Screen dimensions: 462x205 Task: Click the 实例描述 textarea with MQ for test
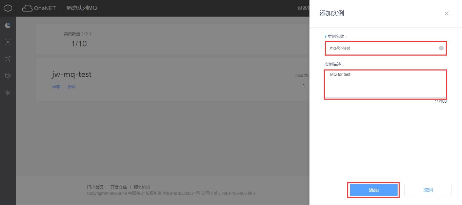pos(385,84)
